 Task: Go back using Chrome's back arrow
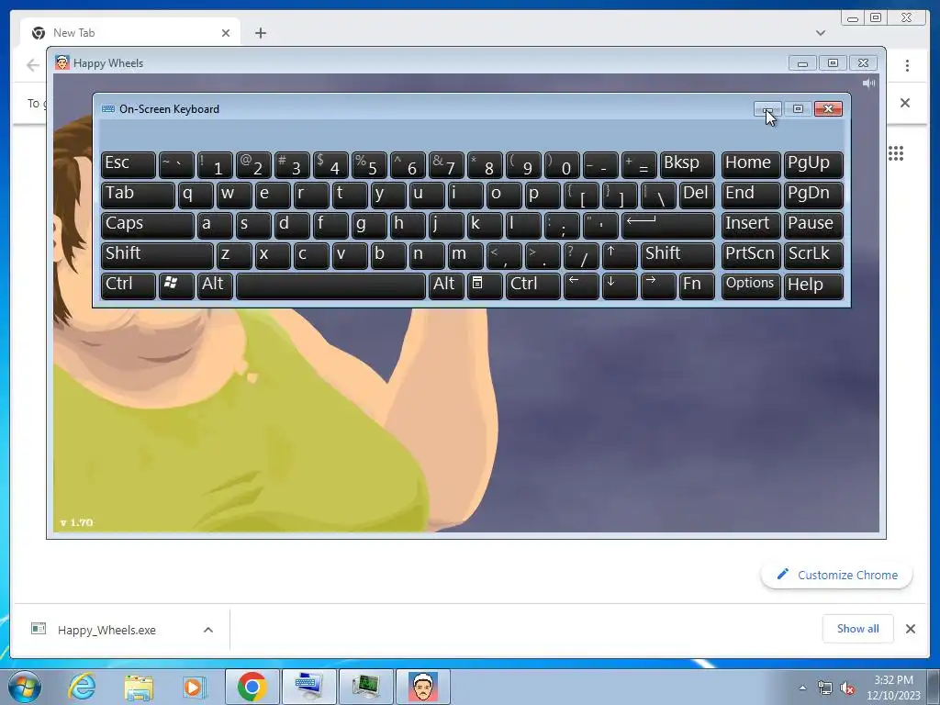[33, 65]
